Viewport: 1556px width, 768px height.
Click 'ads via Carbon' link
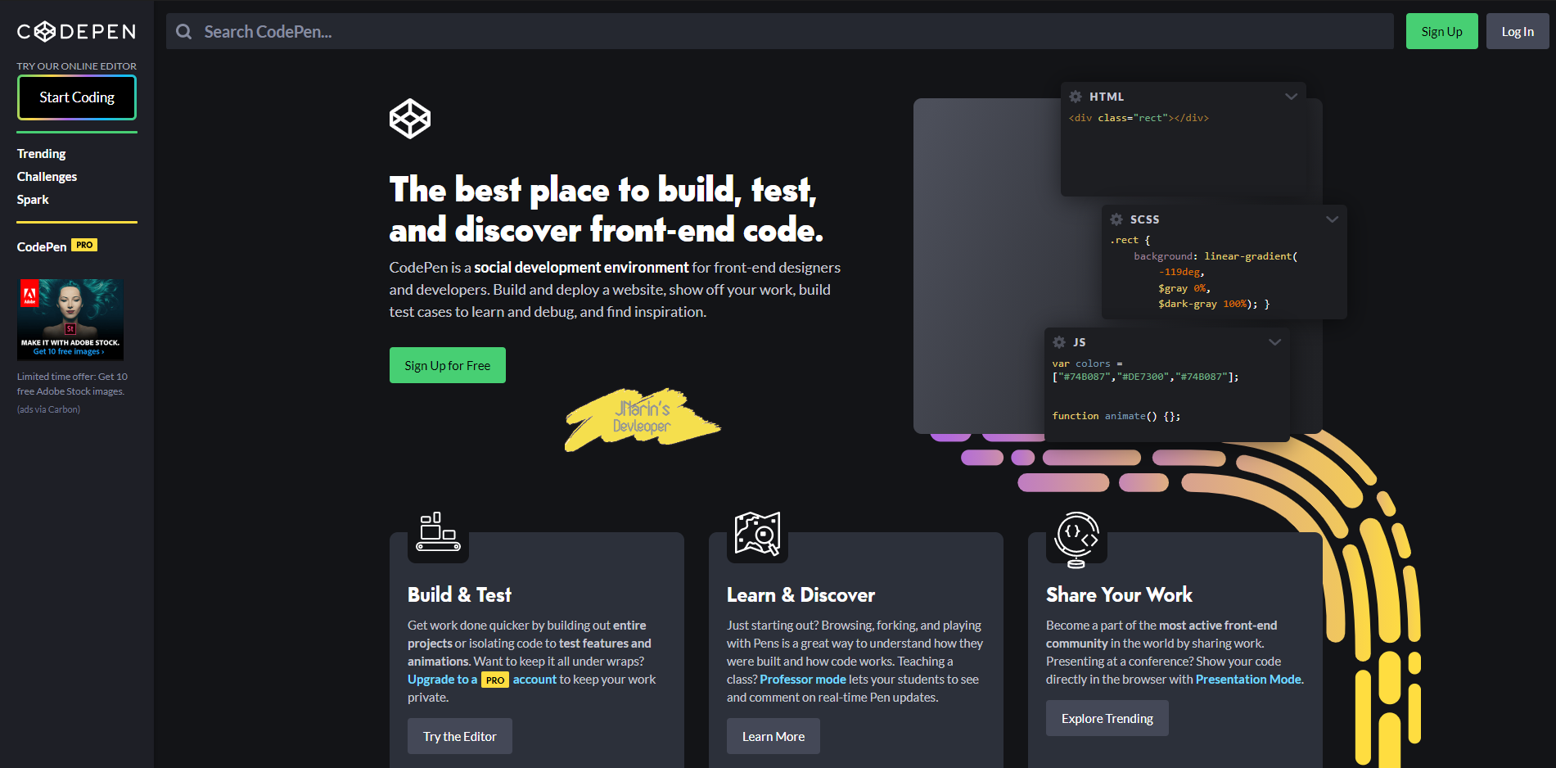(x=48, y=409)
